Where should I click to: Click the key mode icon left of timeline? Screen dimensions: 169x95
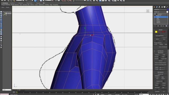[x=14, y=92]
